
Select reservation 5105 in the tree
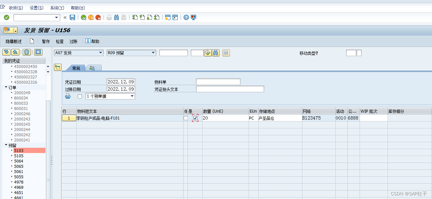pos(19,156)
